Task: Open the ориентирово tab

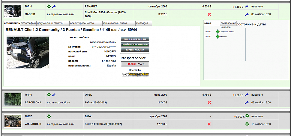Action: [x=78, y=23]
